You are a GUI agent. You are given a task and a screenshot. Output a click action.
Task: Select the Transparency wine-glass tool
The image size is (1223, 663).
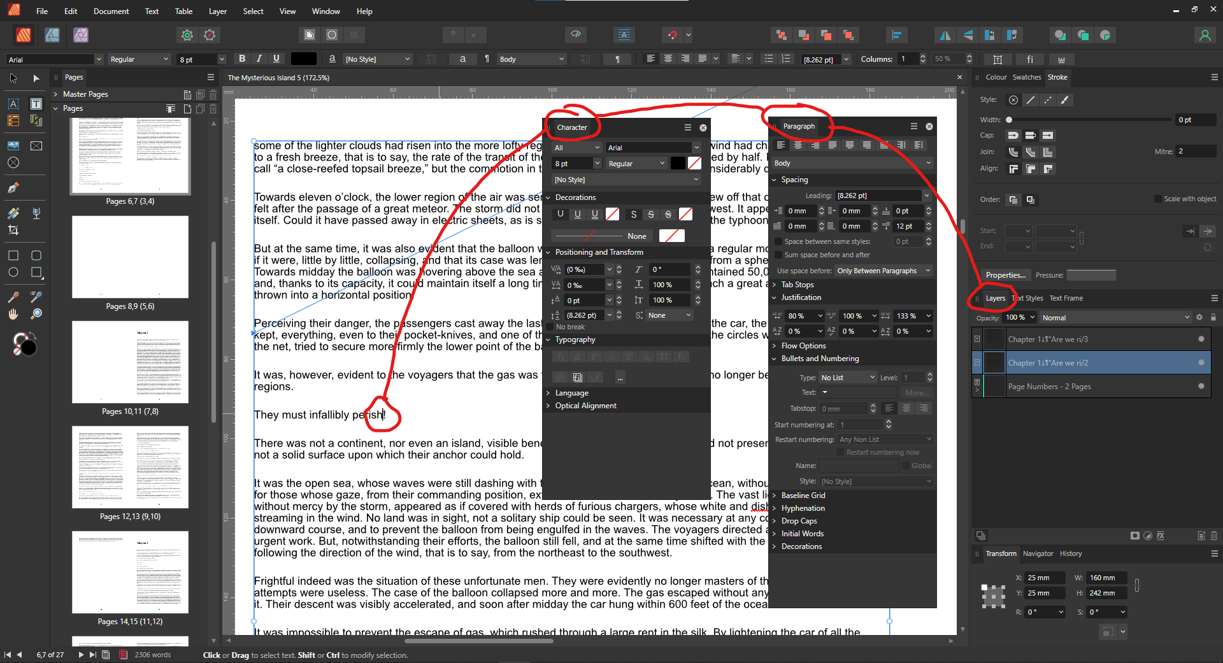click(36, 213)
